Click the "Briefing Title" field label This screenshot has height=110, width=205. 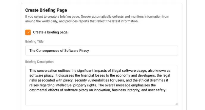[x=34, y=41]
